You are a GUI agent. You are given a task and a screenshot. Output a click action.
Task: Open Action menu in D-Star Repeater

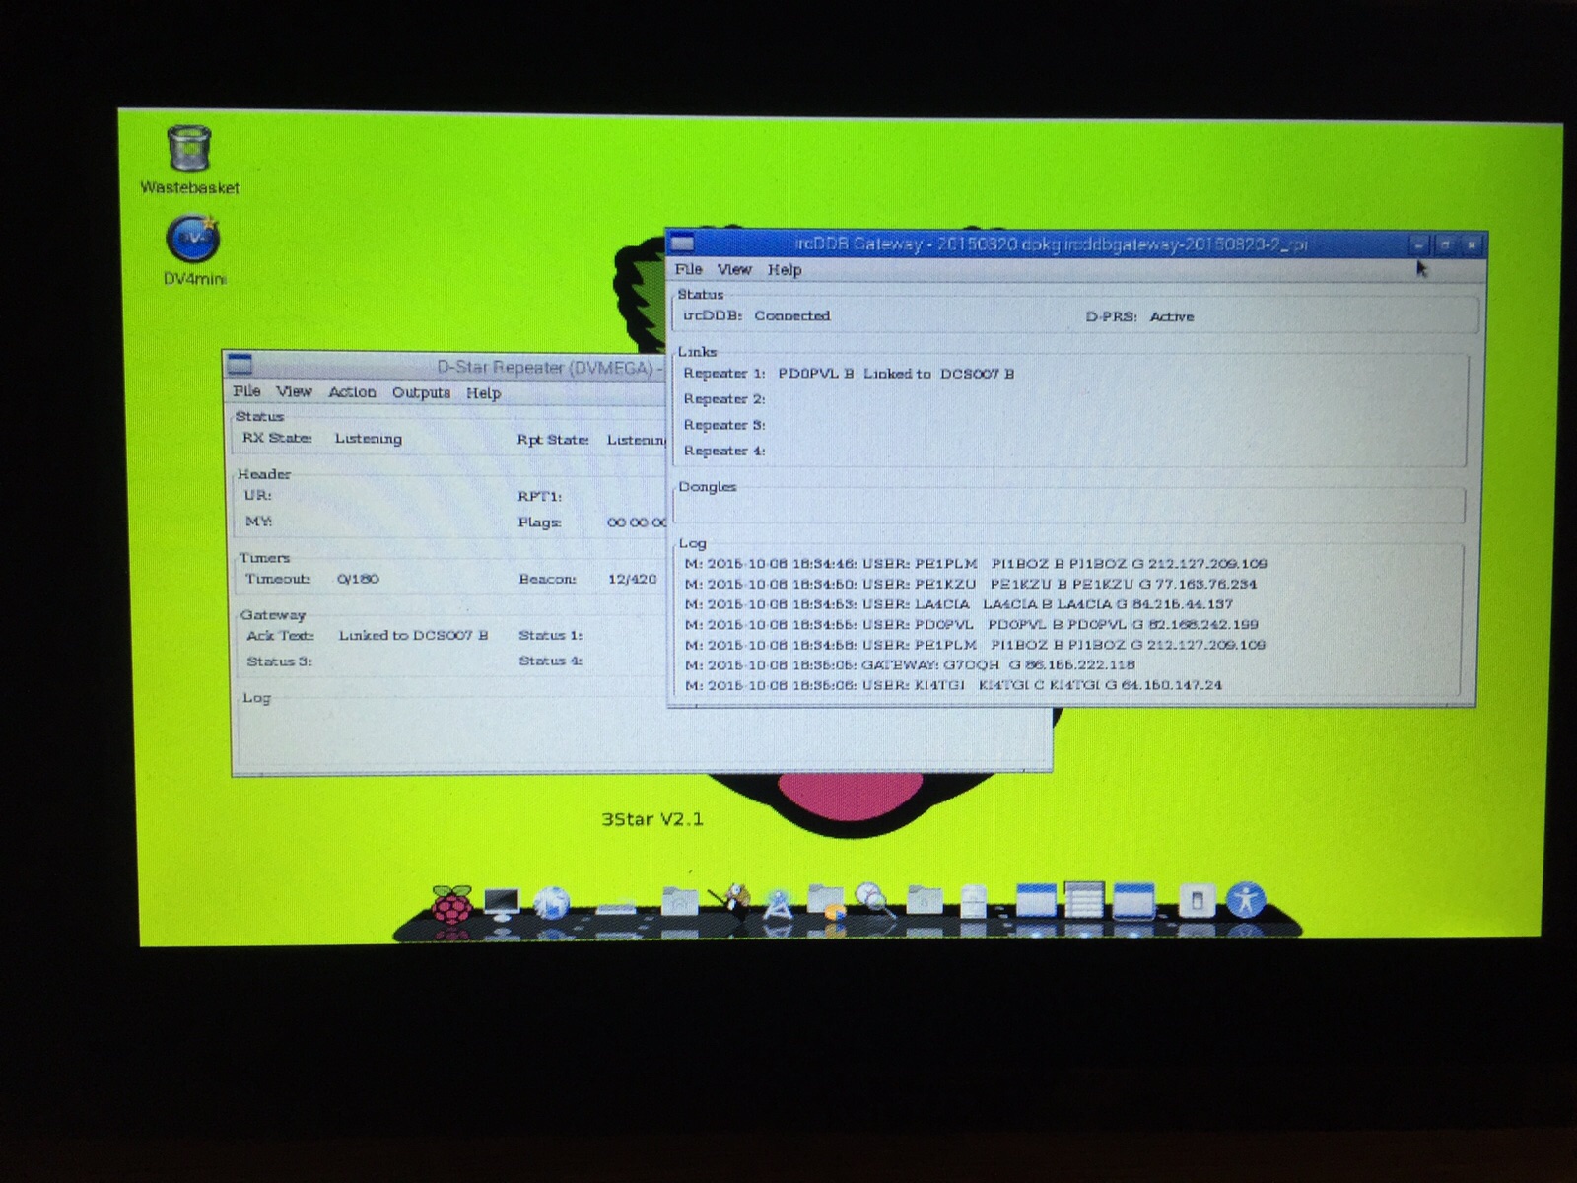pyautogui.click(x=352, y=392)
